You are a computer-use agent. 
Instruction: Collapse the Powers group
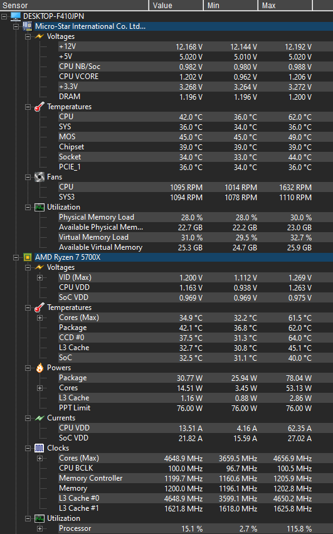click(x=28, y=368)
